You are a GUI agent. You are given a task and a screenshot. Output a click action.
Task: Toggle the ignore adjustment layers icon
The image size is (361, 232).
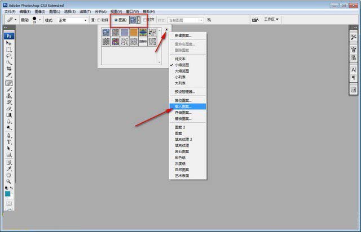pos(209,20)
